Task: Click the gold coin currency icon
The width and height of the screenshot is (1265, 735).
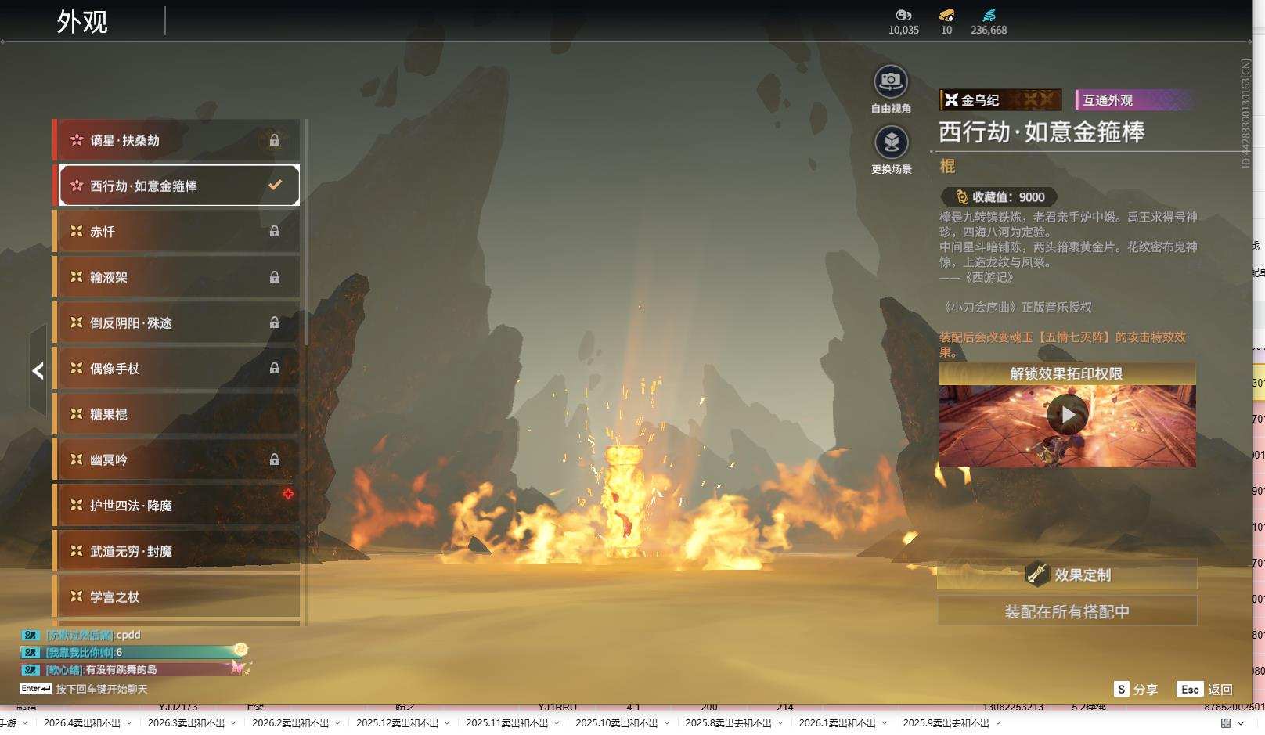Action: click(x=903, y=15)
